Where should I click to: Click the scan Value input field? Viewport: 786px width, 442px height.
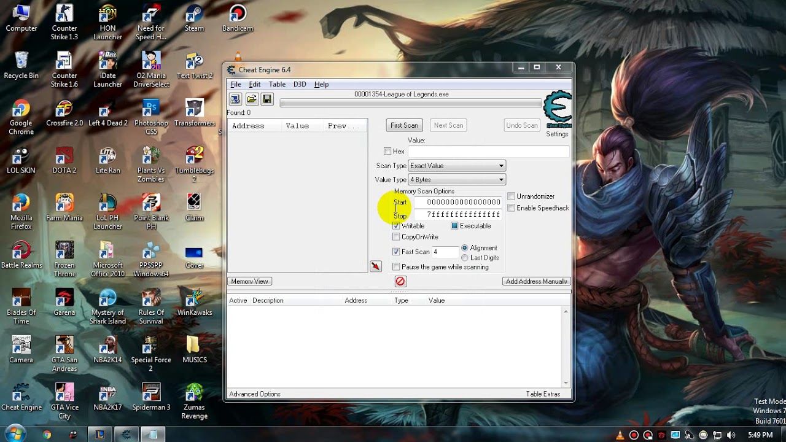[489, 151]
